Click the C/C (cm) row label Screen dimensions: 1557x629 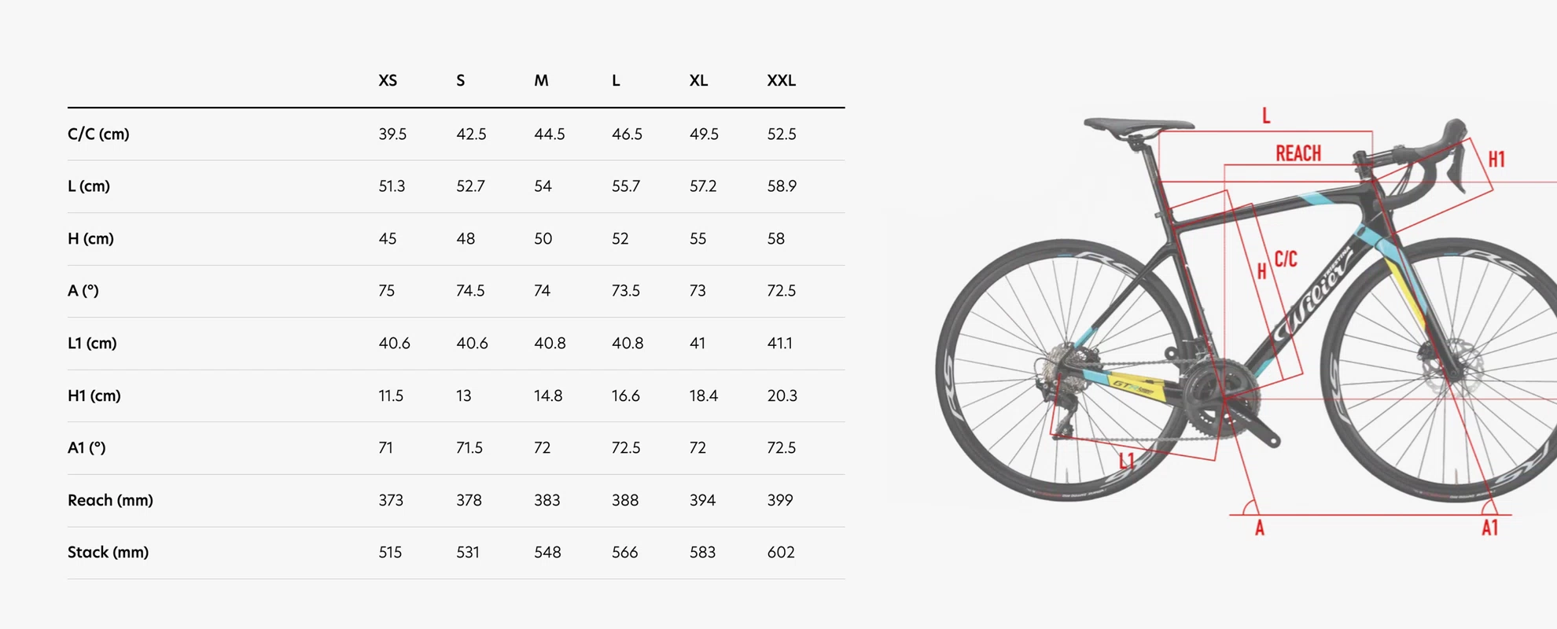98,134
